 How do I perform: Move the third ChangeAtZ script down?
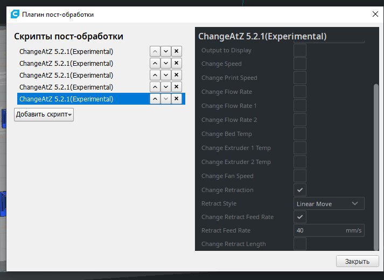tap(166, 75)
